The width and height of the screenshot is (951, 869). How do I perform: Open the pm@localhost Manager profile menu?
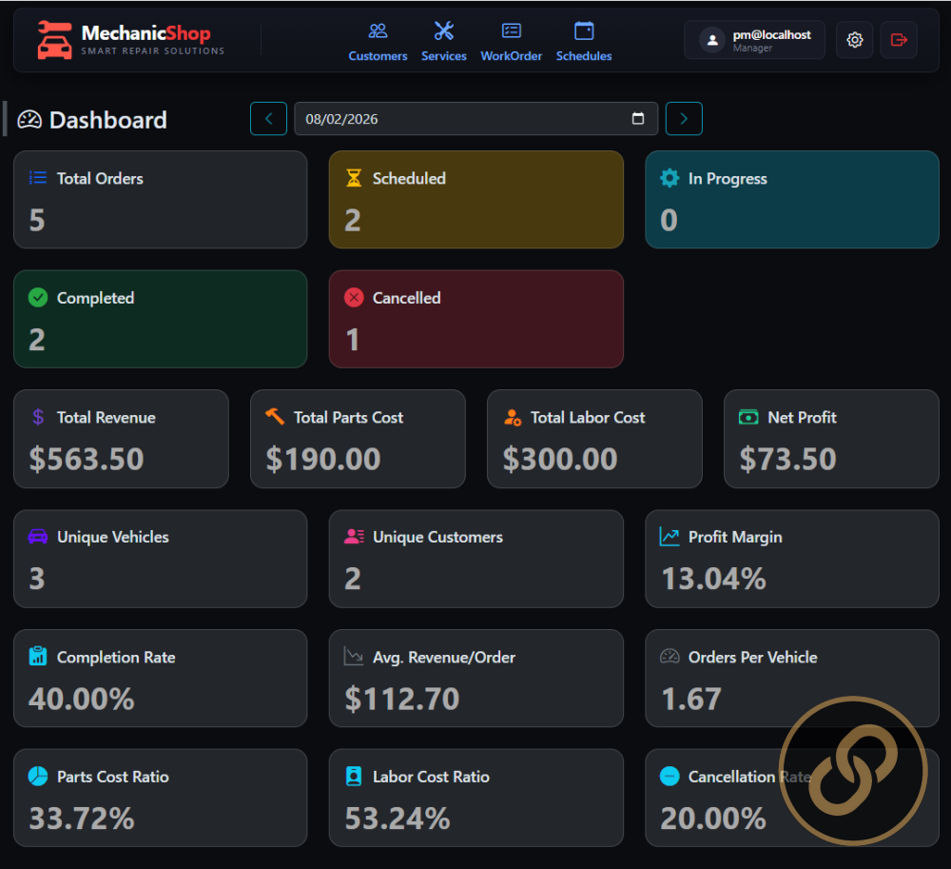tap(754, 40)
